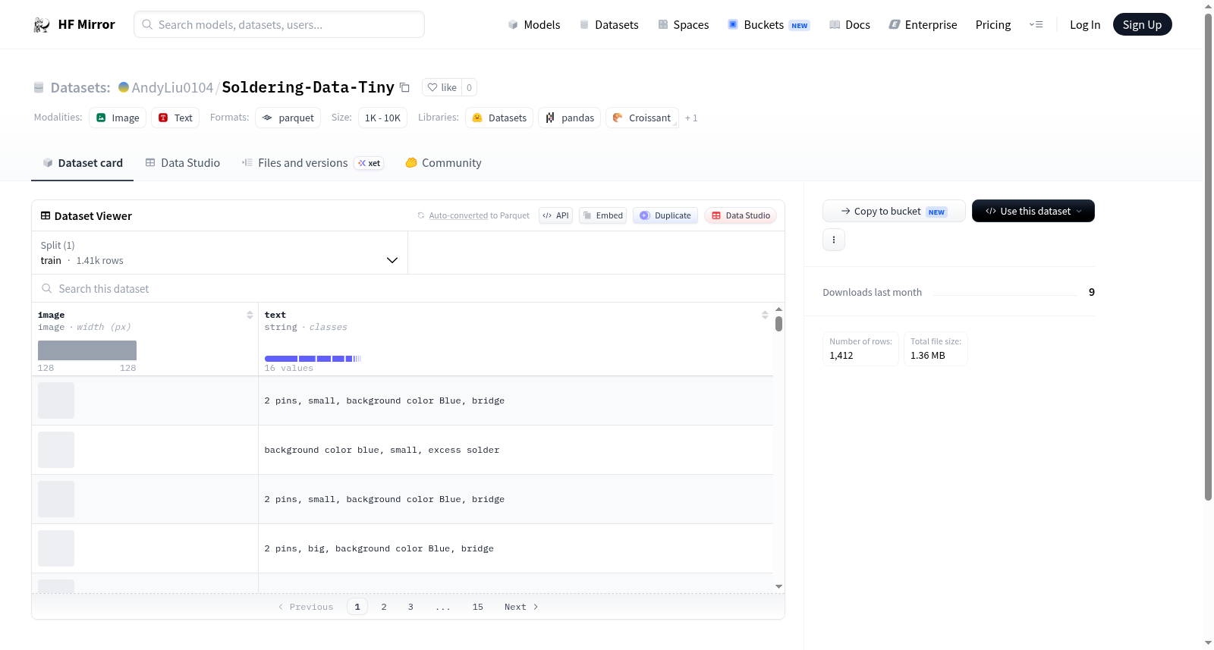
Task: Open Datasets in top navigation
Action: point(609,25)
